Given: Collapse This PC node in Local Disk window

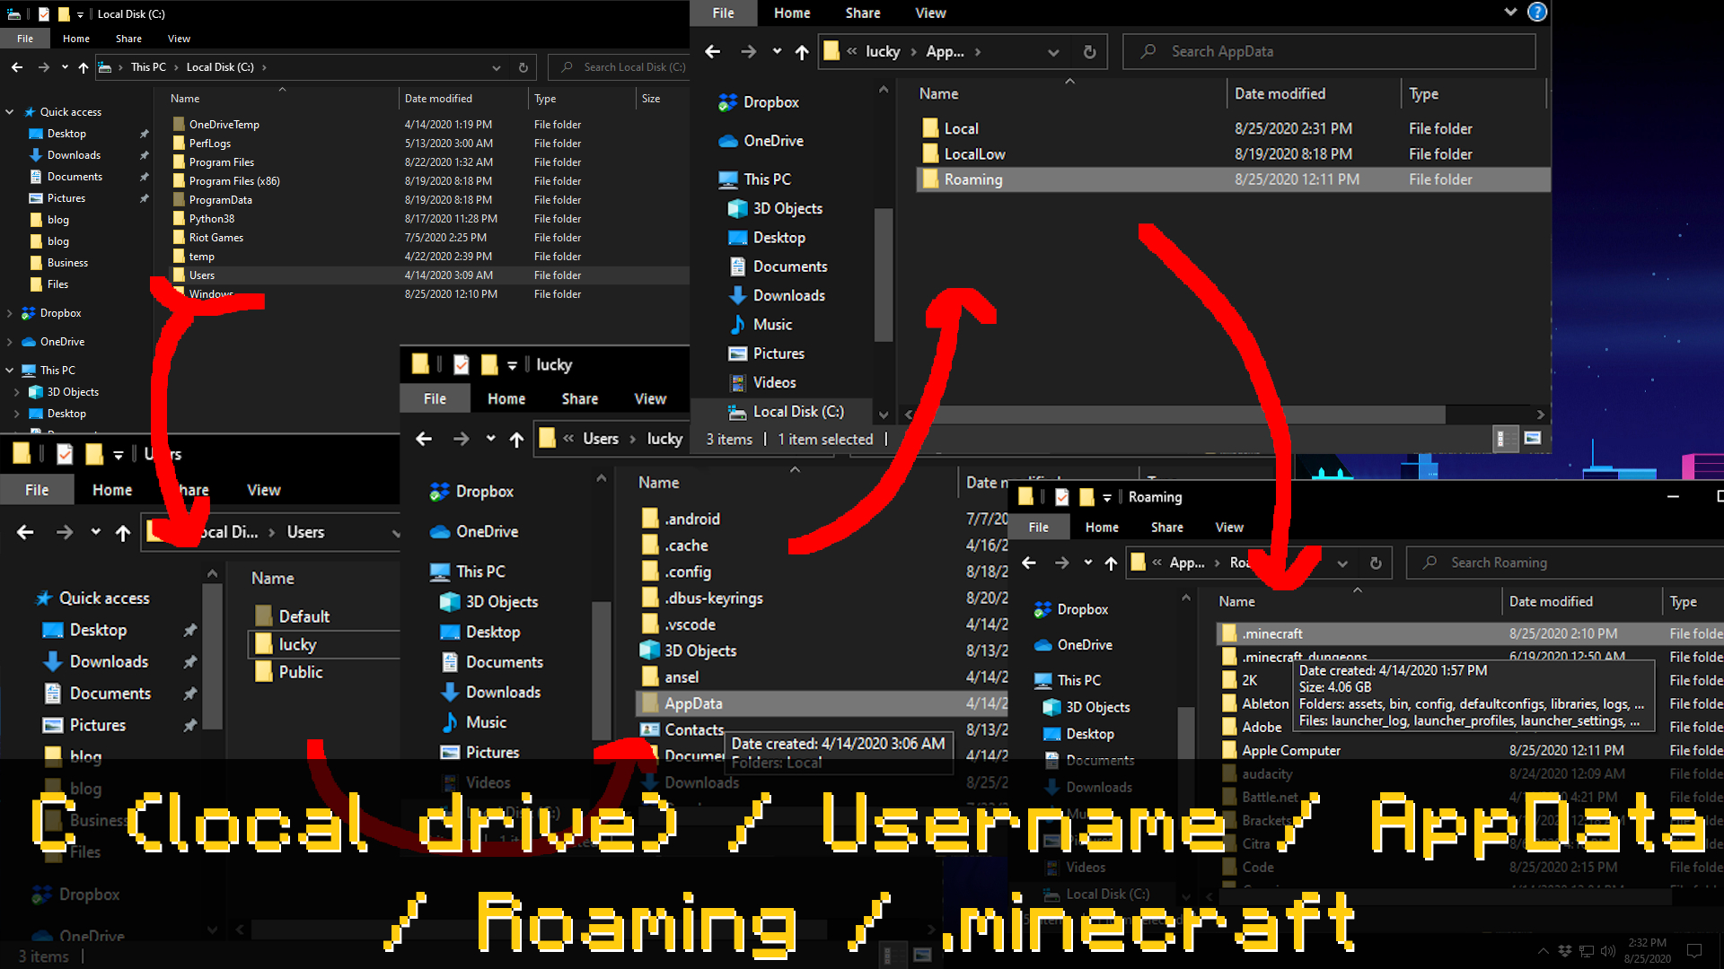Looking at the screenshot, I should (x=10, y=371).
